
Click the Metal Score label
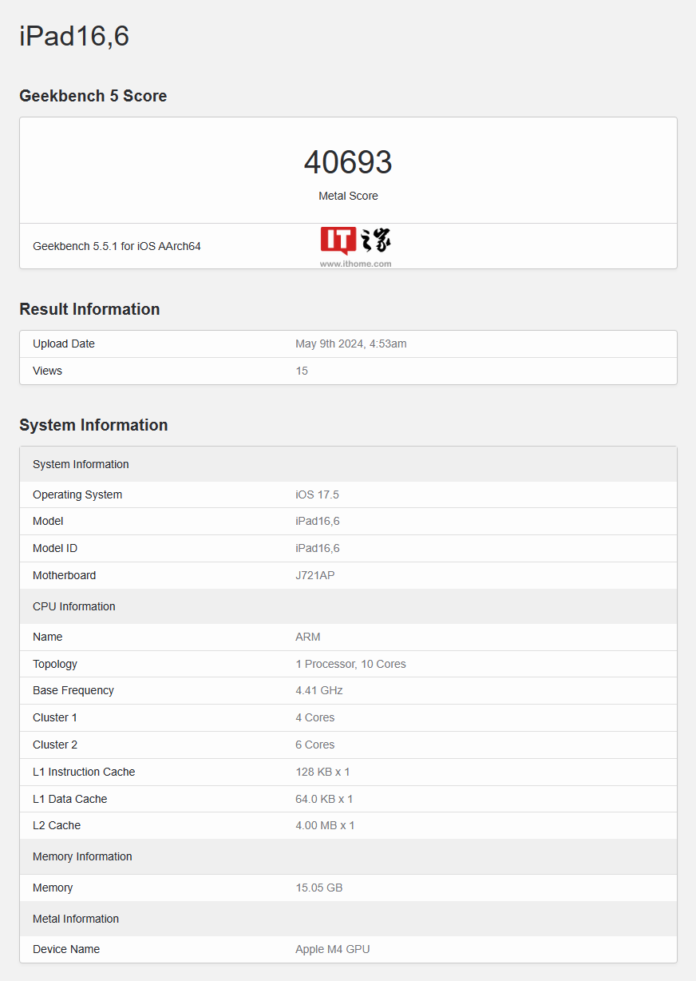click(x=348, y=196)
